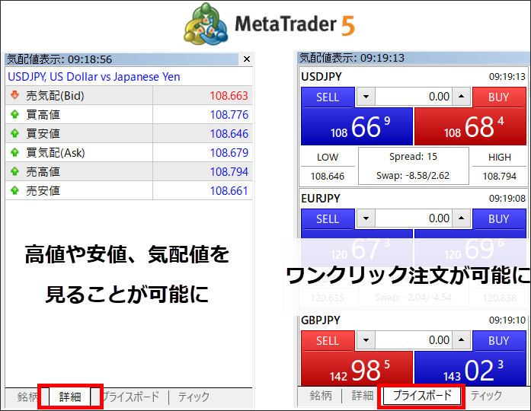Click the green arrow icon beside 買気配(Ask)
The image size is (531, 411).
(x=14, y=152)
